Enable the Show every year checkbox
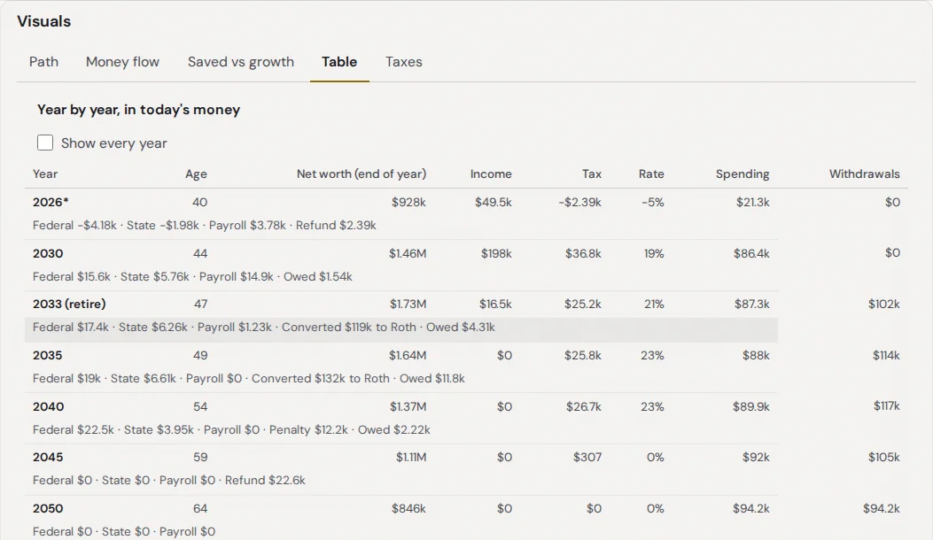Image resolution: width=933 pixels, height=540 pixels. pos(45,143)
